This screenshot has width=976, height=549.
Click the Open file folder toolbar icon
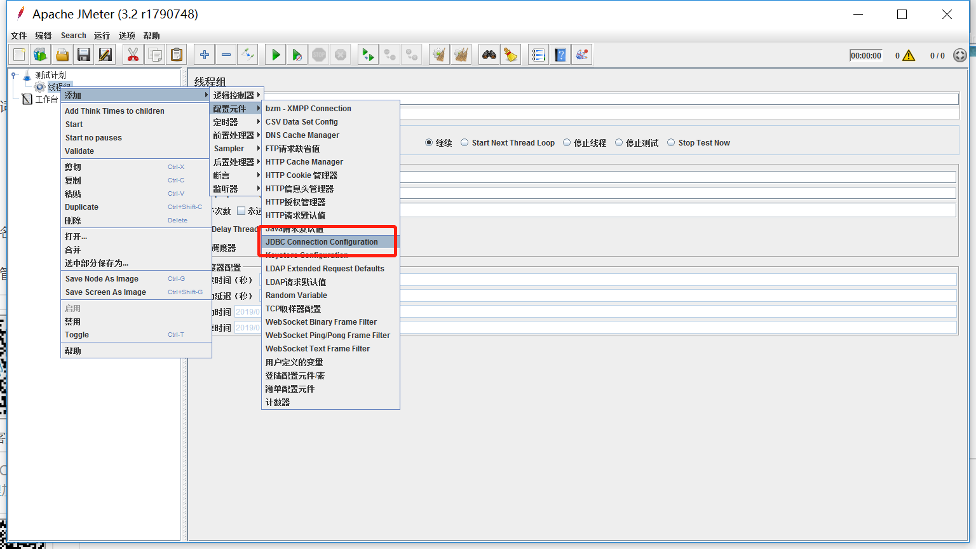62,55
